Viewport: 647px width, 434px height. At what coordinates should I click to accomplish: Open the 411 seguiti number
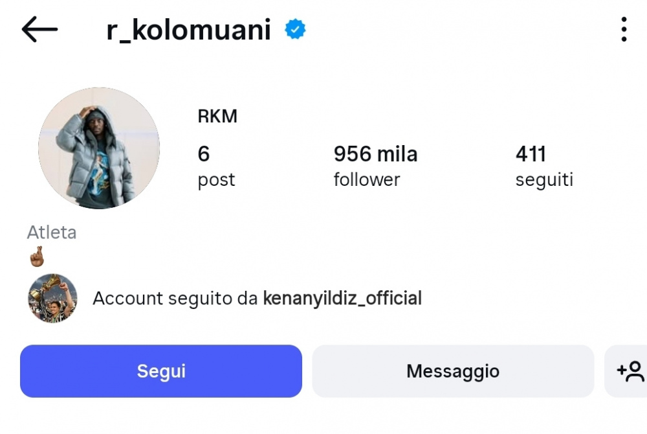[531, 154]
